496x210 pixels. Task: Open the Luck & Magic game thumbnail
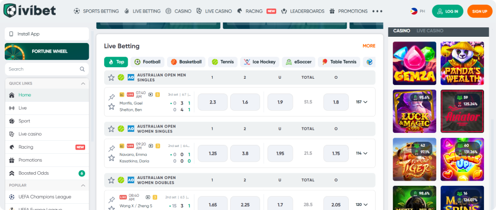coord(415,111)
